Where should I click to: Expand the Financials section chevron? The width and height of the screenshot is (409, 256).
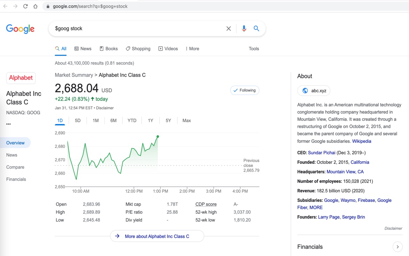tap(397, 247)
